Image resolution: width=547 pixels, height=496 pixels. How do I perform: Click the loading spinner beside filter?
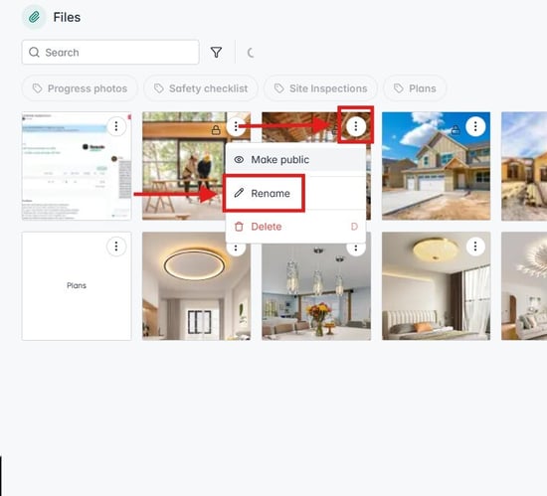(251, 53)
